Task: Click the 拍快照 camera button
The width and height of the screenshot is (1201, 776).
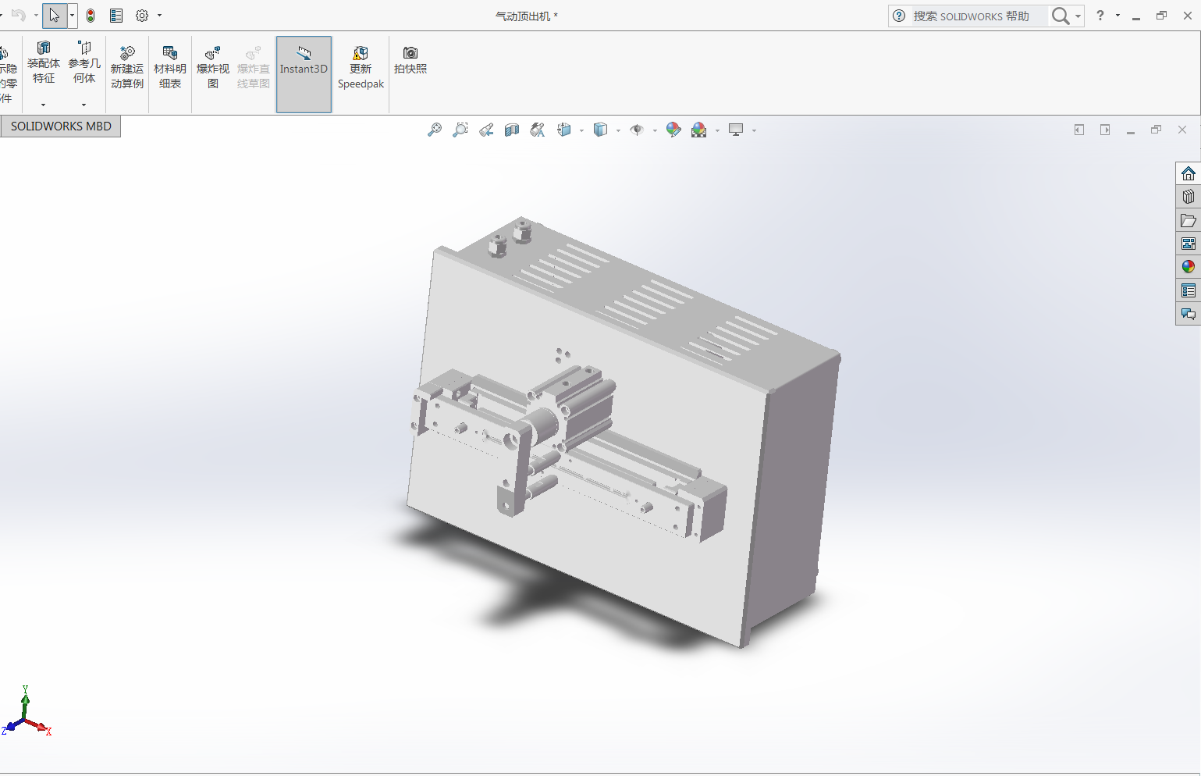Action: (410, 60)
